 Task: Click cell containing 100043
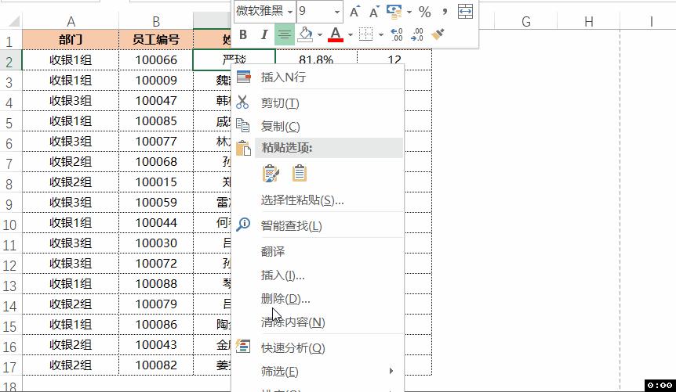(x=156, y=344)
